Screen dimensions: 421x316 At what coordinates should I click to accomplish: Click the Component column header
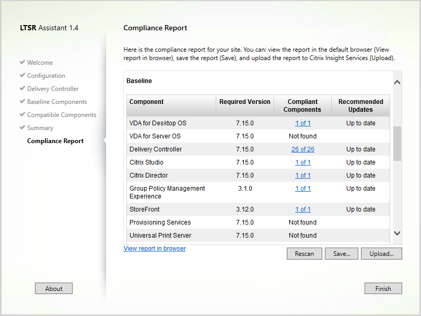(x=171, y=106)
